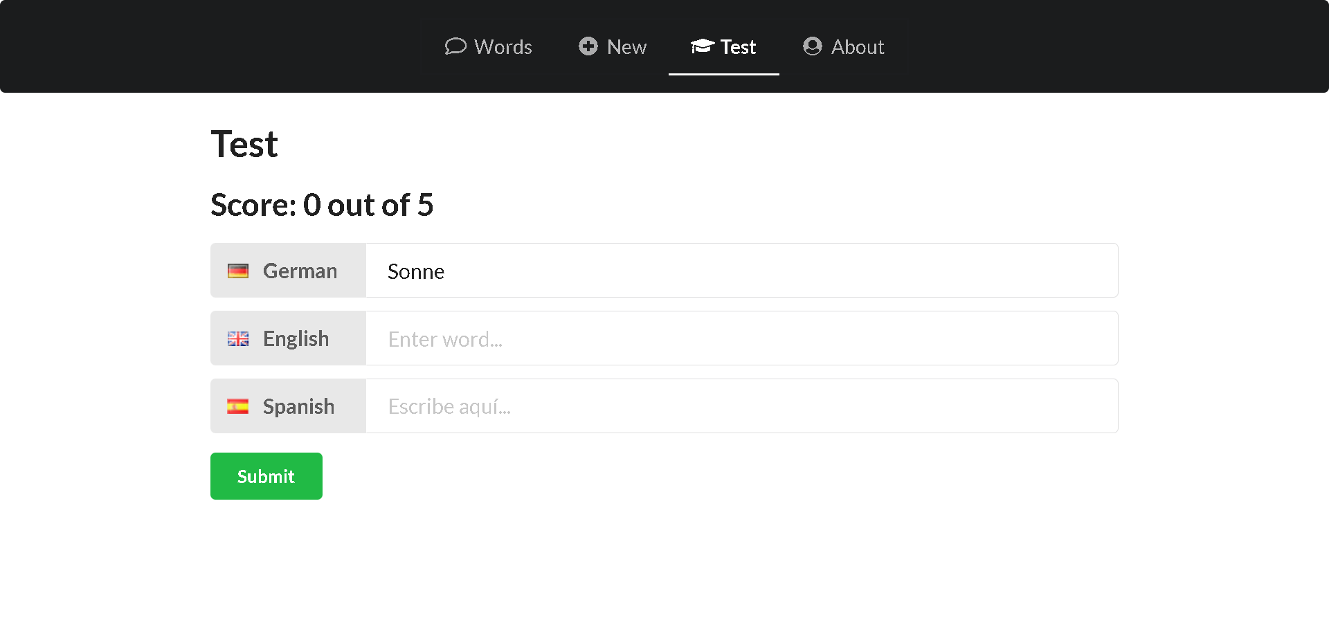Click the Score 0 out of 5 heading
This screenshot has height=636, width=1329.
[x=322, y=205]
